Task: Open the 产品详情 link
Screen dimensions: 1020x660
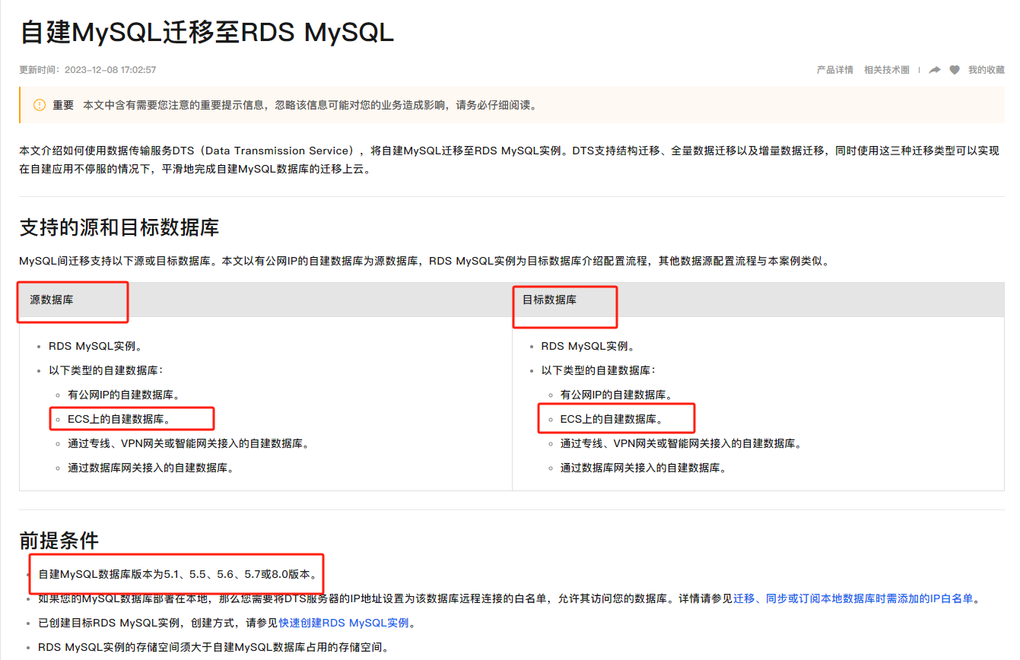Action: point(834,70)
